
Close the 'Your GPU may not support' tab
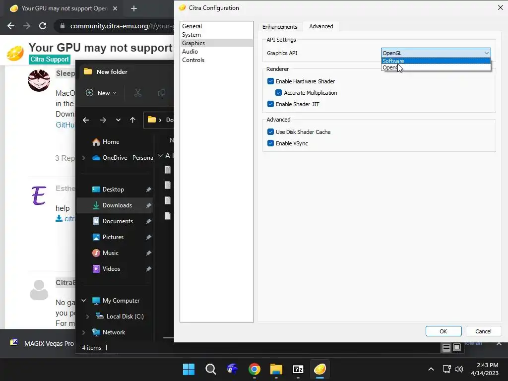point(115,8)
